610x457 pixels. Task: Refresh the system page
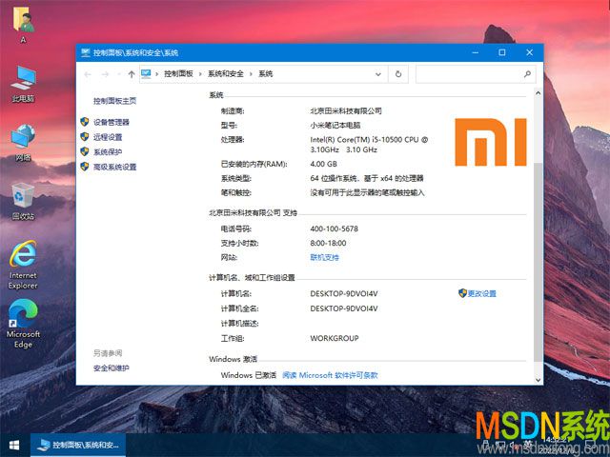point(398,74)
